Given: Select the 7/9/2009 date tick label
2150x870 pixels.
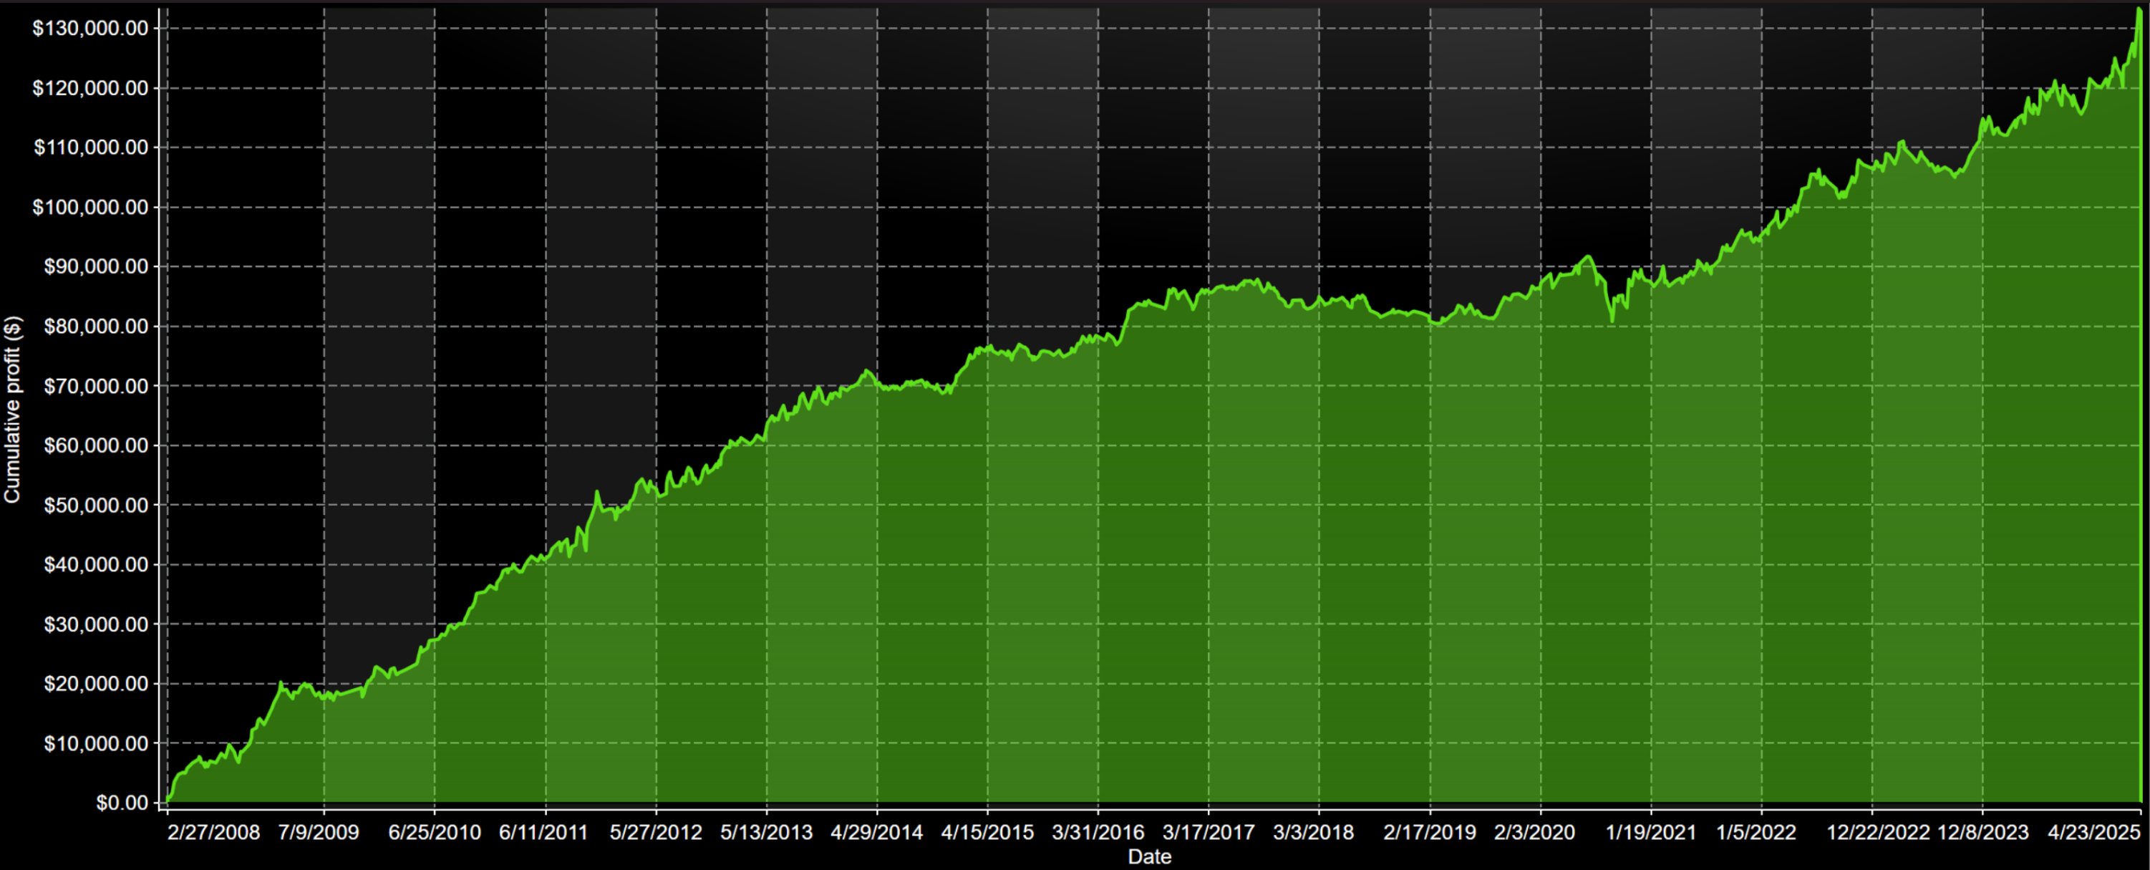Looking at the screenshot, I should (318, 833).
